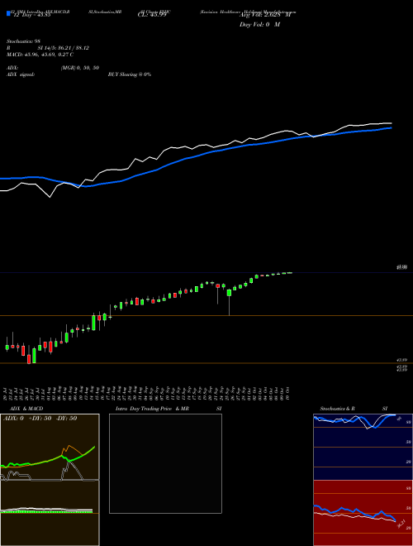Click the empty Intra Day Trading Price box
413x546 pixels.
click(x=165, y=463)
